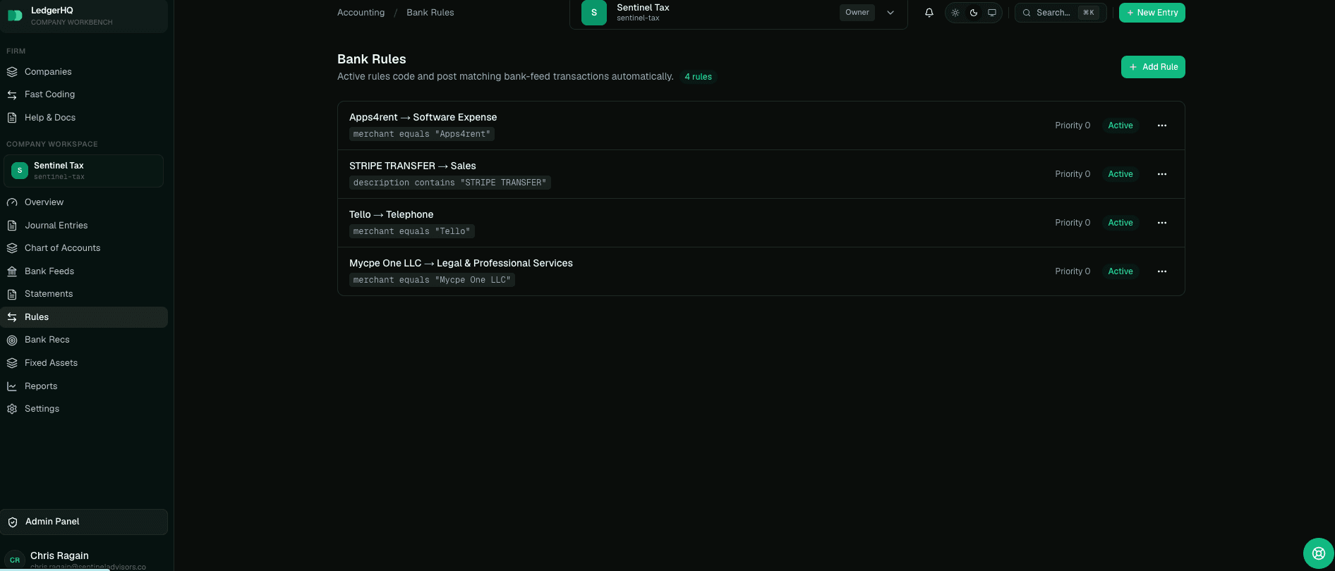
Task: Open the Companies sidebar icon
Action: pos(12,72)
